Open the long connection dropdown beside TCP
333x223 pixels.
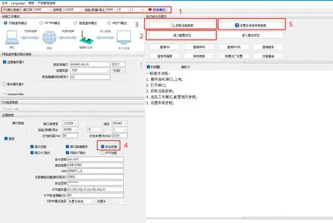pos(118,70)
